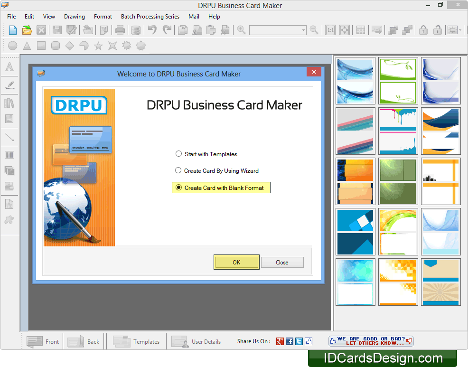Open the Batch Processing Series menu
Image resolution: width=468 pixels, height=367 pixels.
(150, 17)
